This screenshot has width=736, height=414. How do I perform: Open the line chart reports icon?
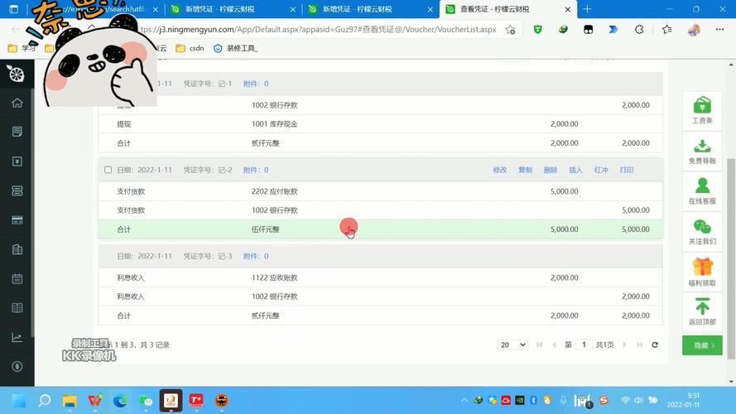(17, 338)
